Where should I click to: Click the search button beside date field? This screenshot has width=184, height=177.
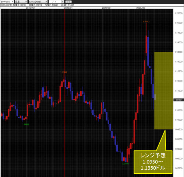(68, 2)
